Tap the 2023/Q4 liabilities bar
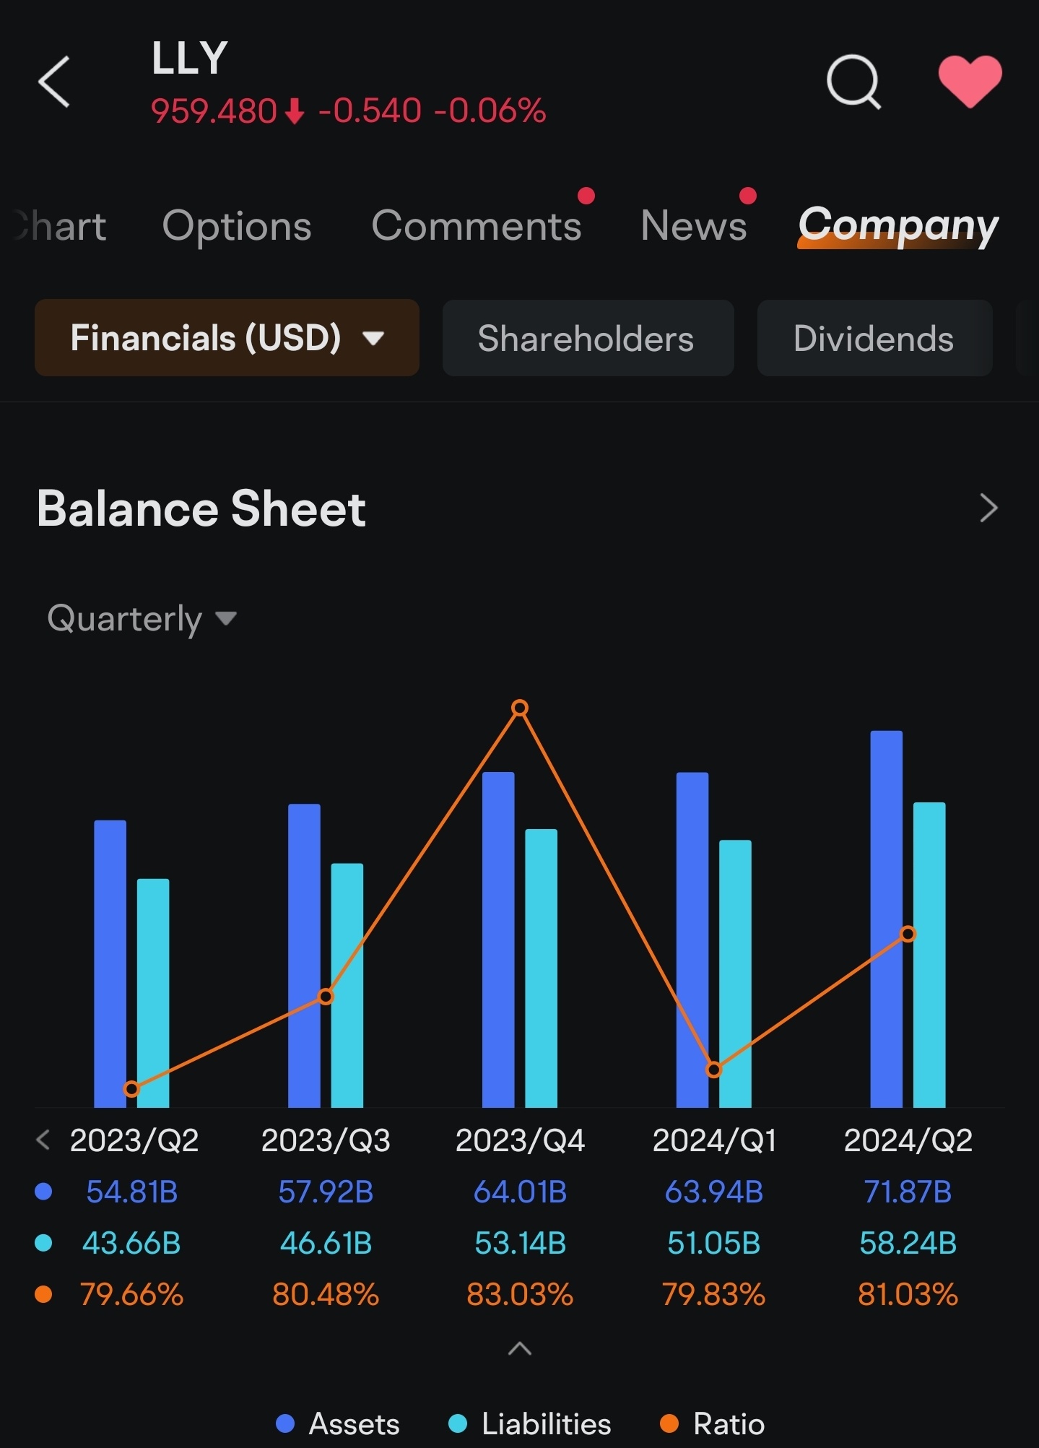 541,968
